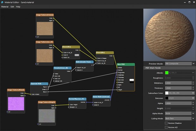The height and width of the screenshot is (131, 196).
Task: Select the Math (Greater Than) node header
Action: 84,62
